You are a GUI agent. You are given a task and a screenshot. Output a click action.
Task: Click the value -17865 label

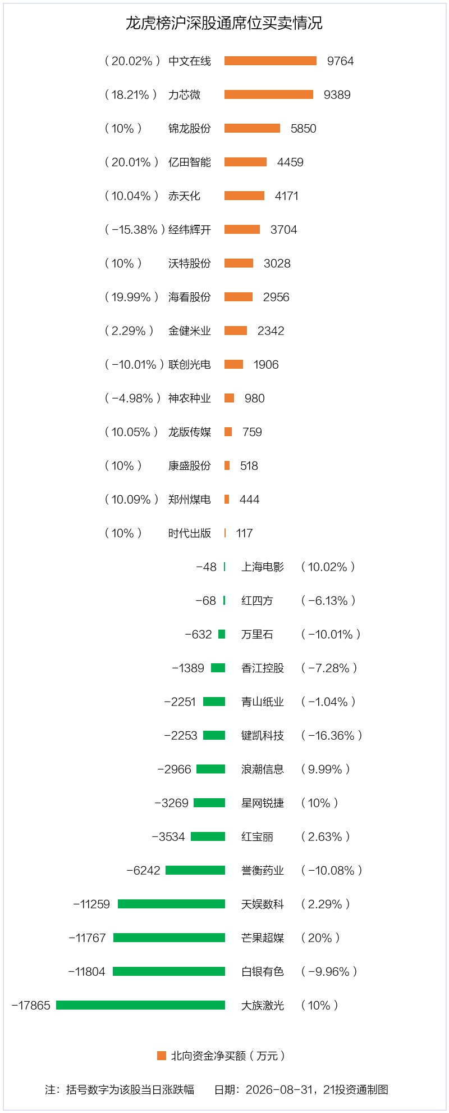tap(31, 1005)
